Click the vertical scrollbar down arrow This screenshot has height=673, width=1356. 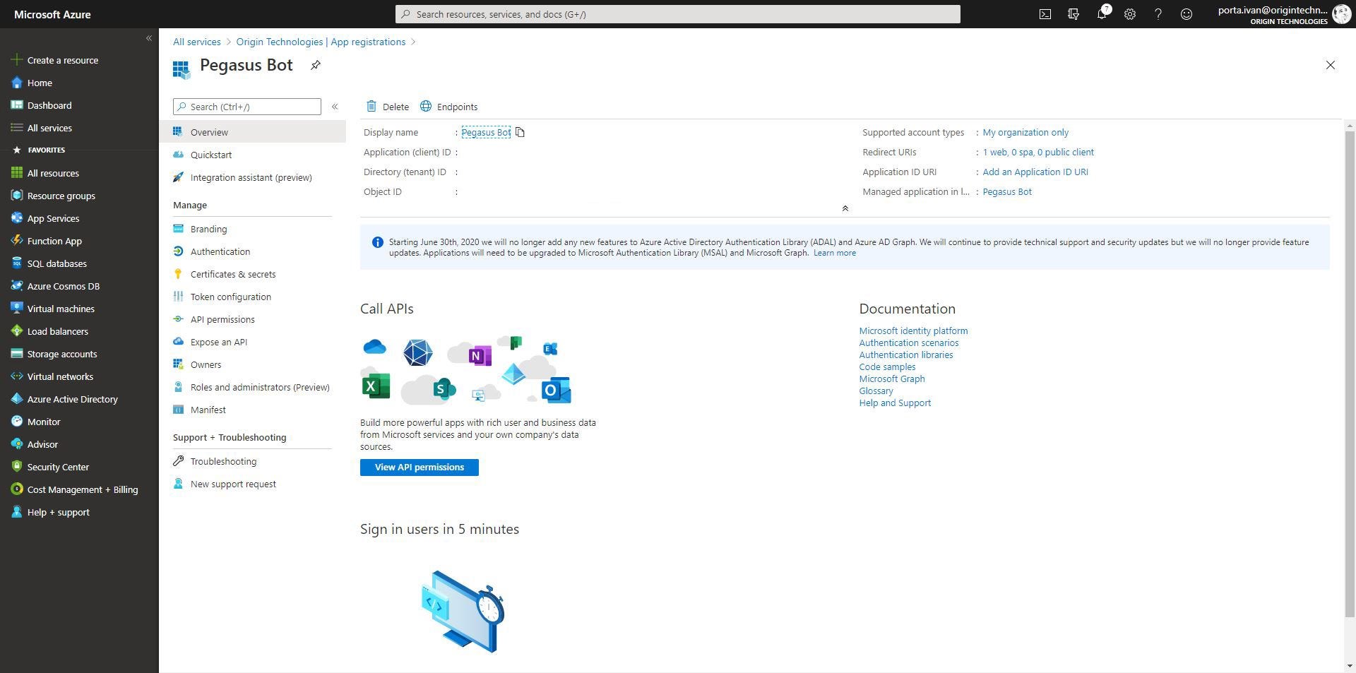(1350, 665)
